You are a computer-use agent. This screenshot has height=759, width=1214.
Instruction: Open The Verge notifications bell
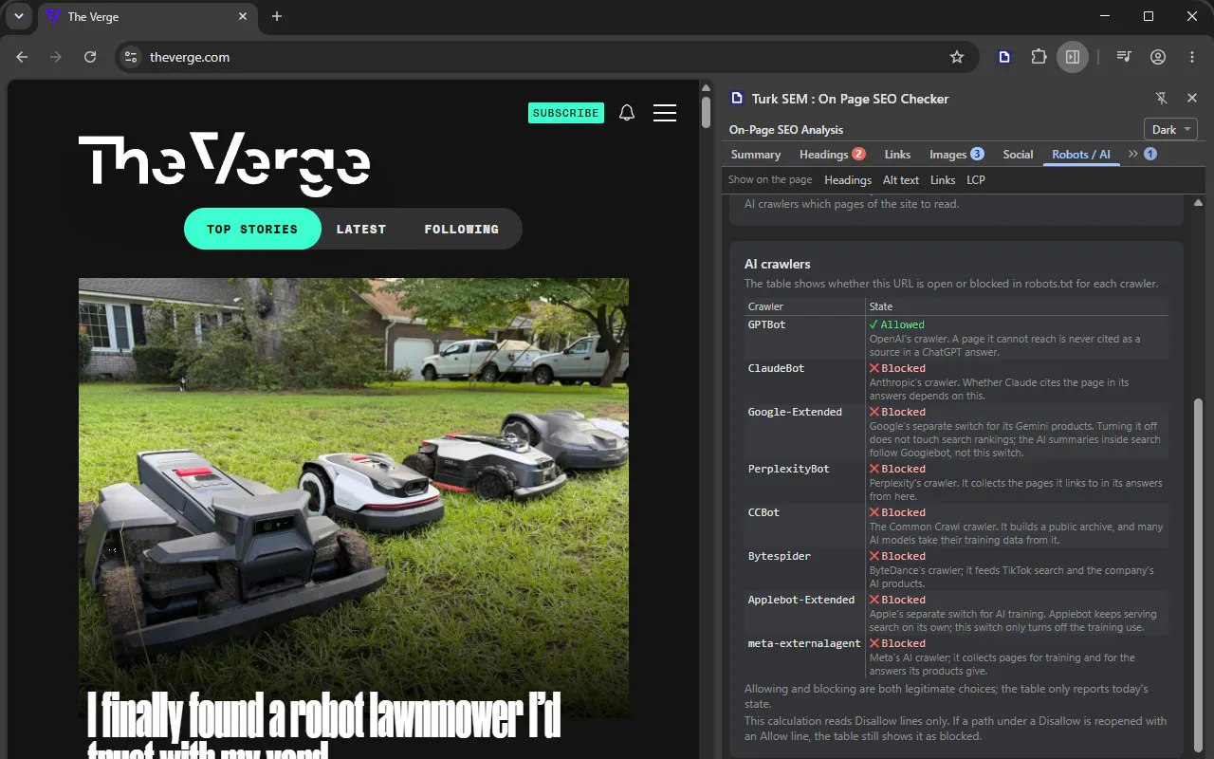point(627,113)
